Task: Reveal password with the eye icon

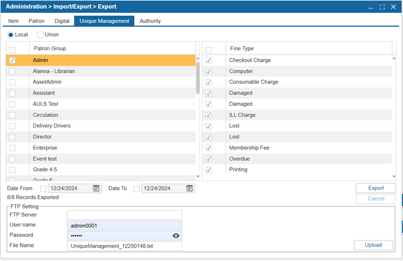Action: click(x=176, y=236)
